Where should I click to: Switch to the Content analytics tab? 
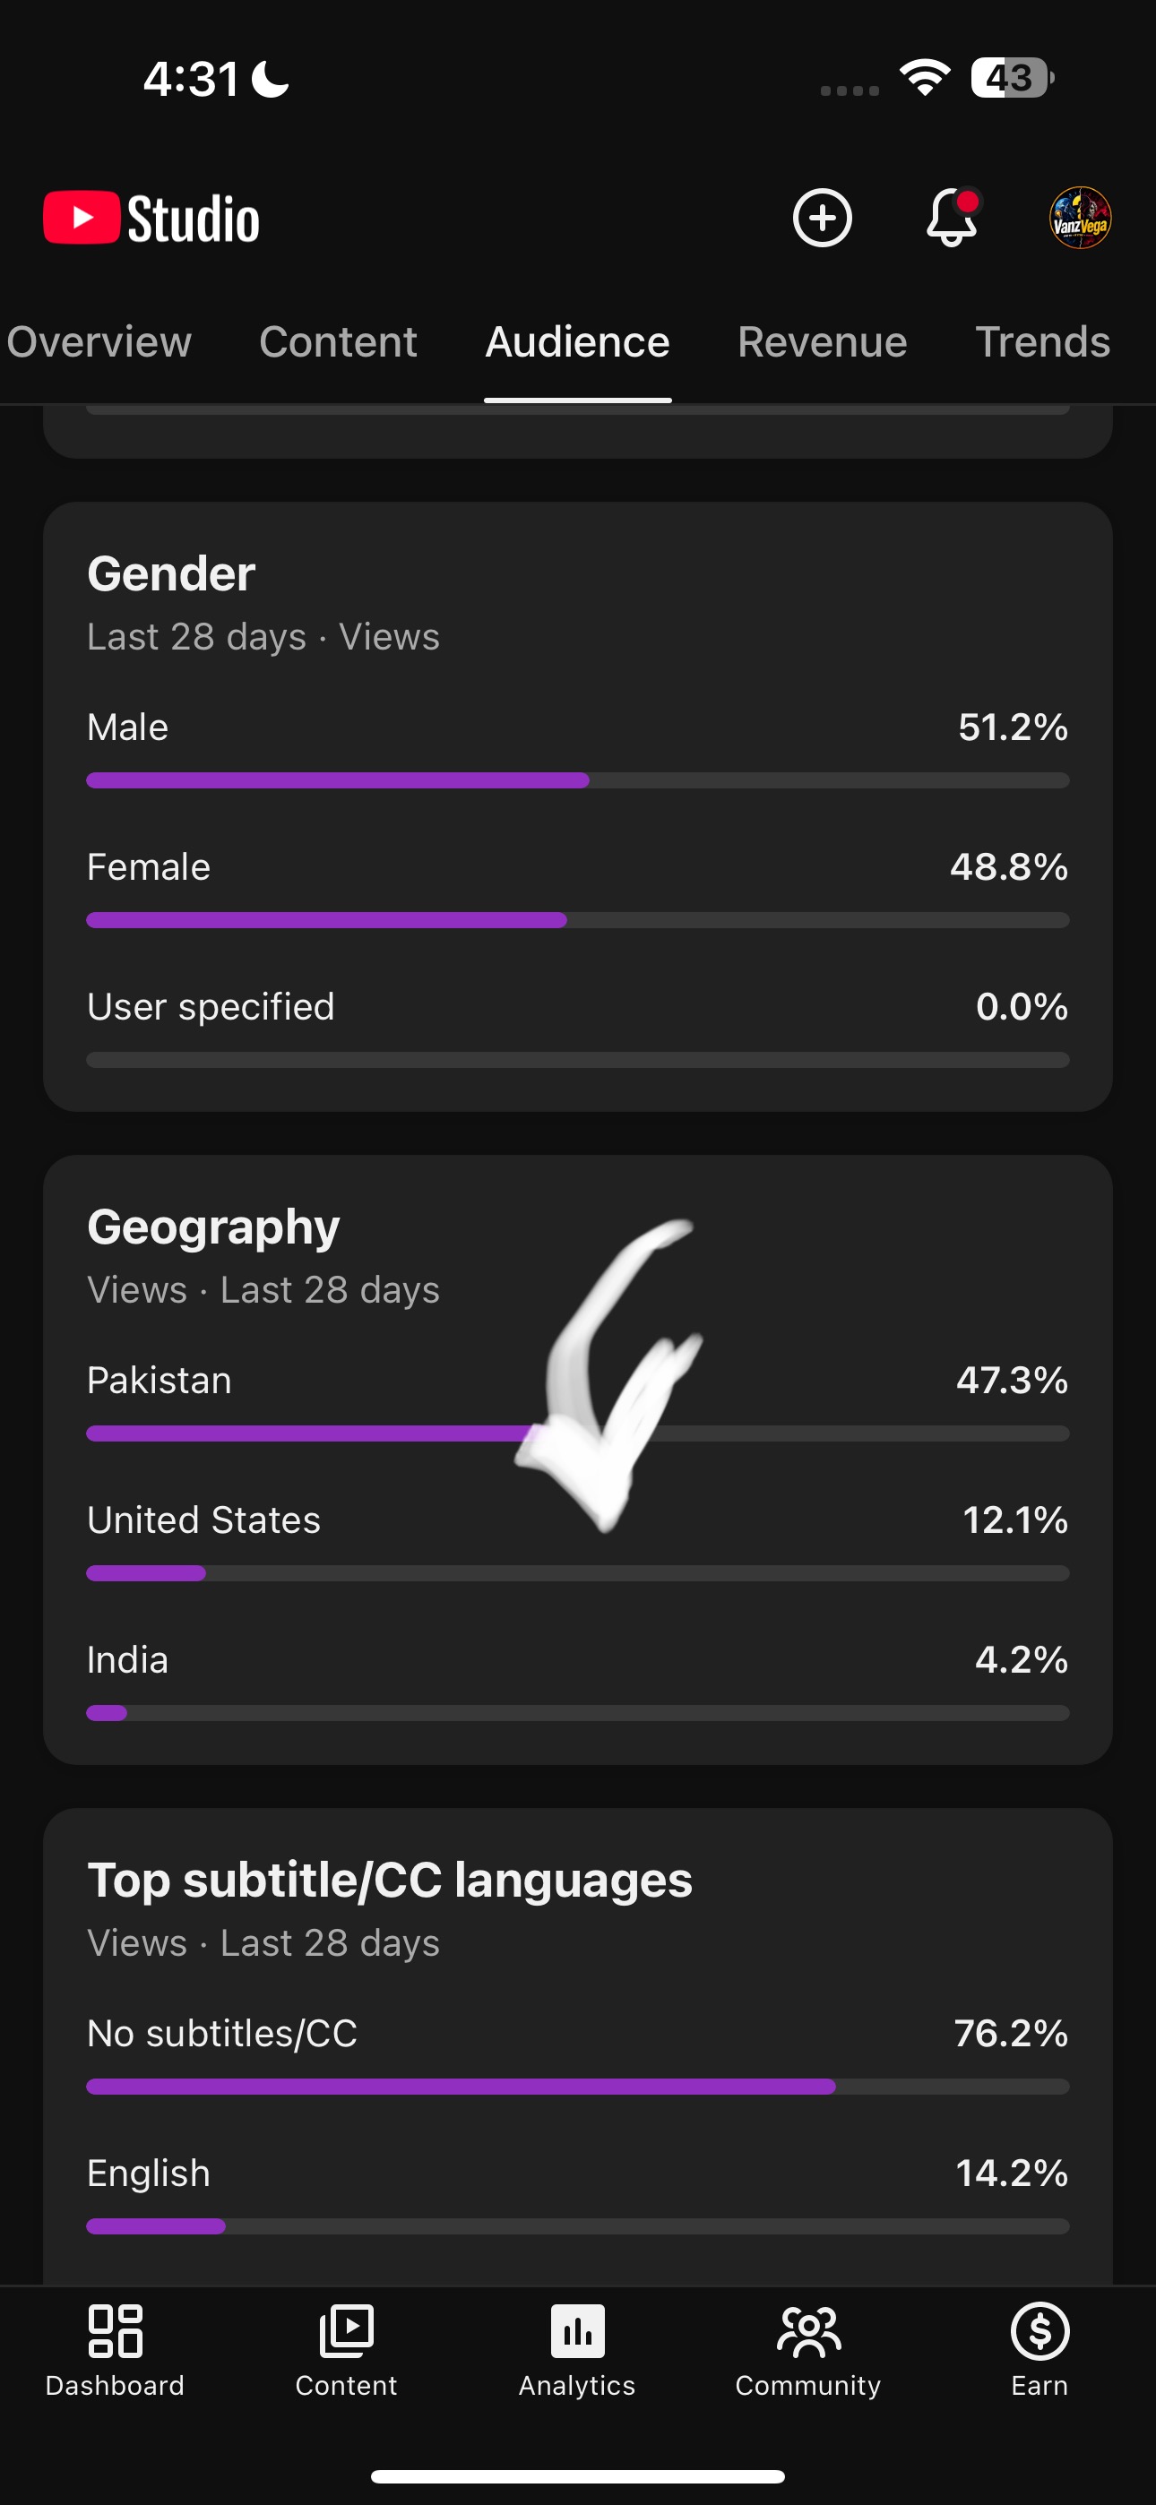coord(338,342)
